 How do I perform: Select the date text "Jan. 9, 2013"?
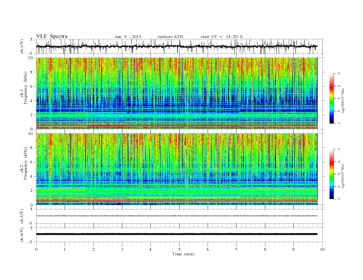[128, 37]
